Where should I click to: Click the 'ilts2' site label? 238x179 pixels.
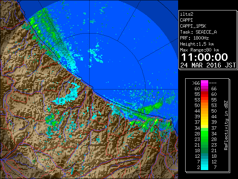click(x=187, y=14)
